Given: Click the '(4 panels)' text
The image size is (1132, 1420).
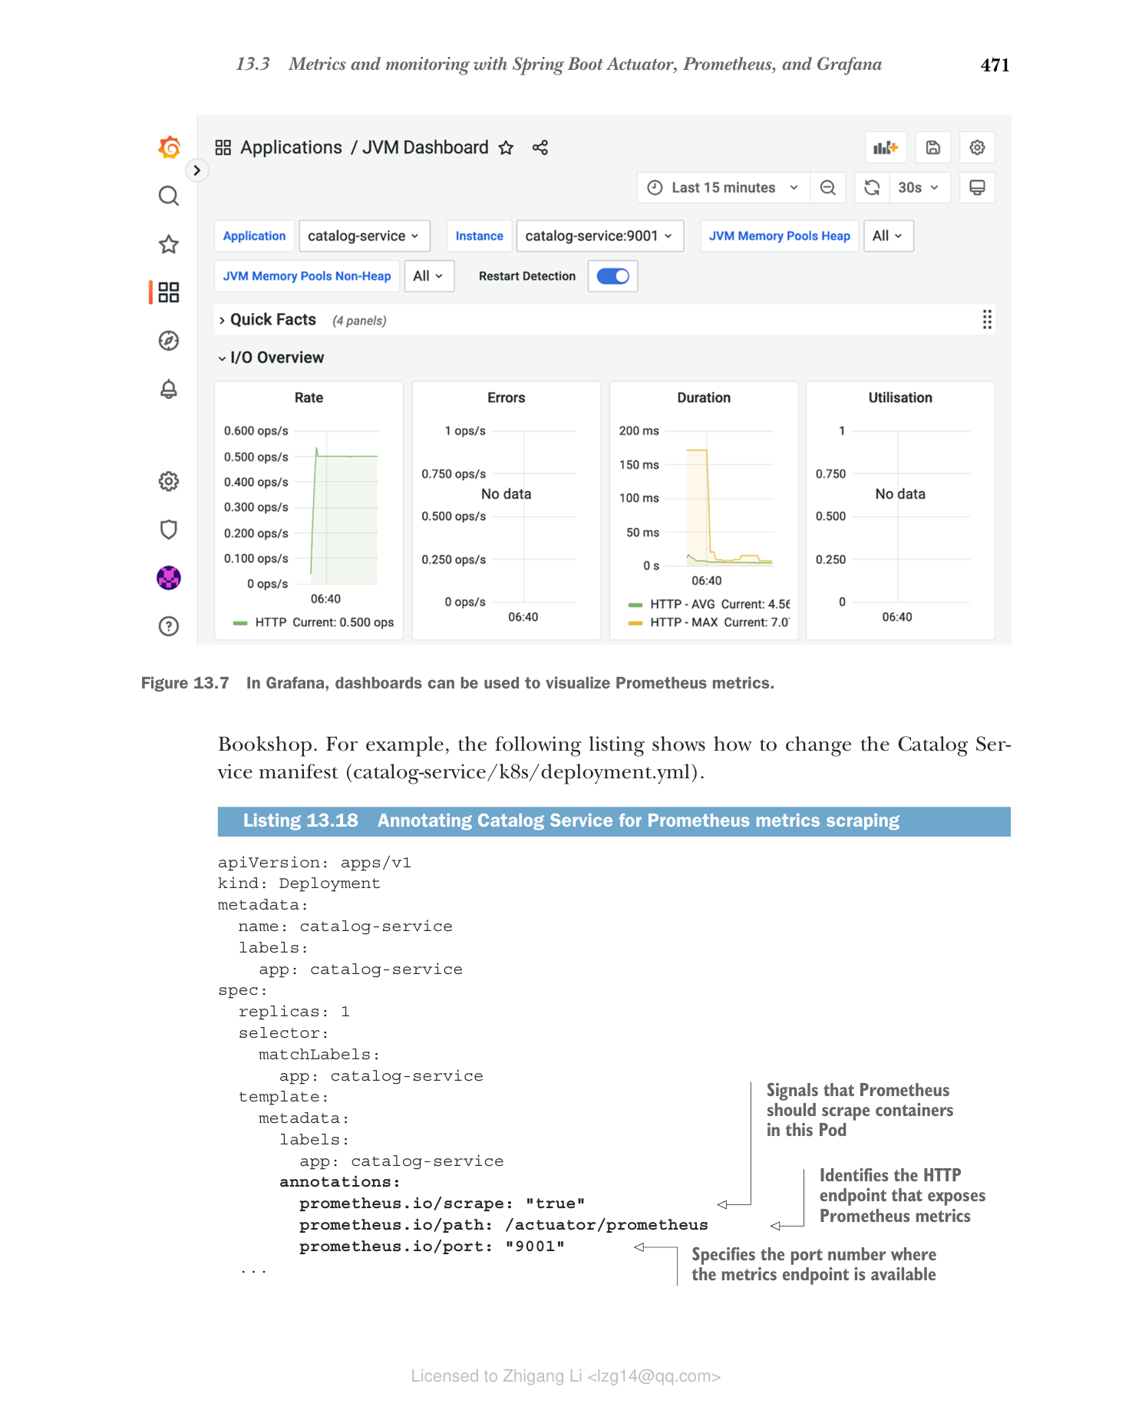Looking at the screenshot, I should [x=359, y=321].
